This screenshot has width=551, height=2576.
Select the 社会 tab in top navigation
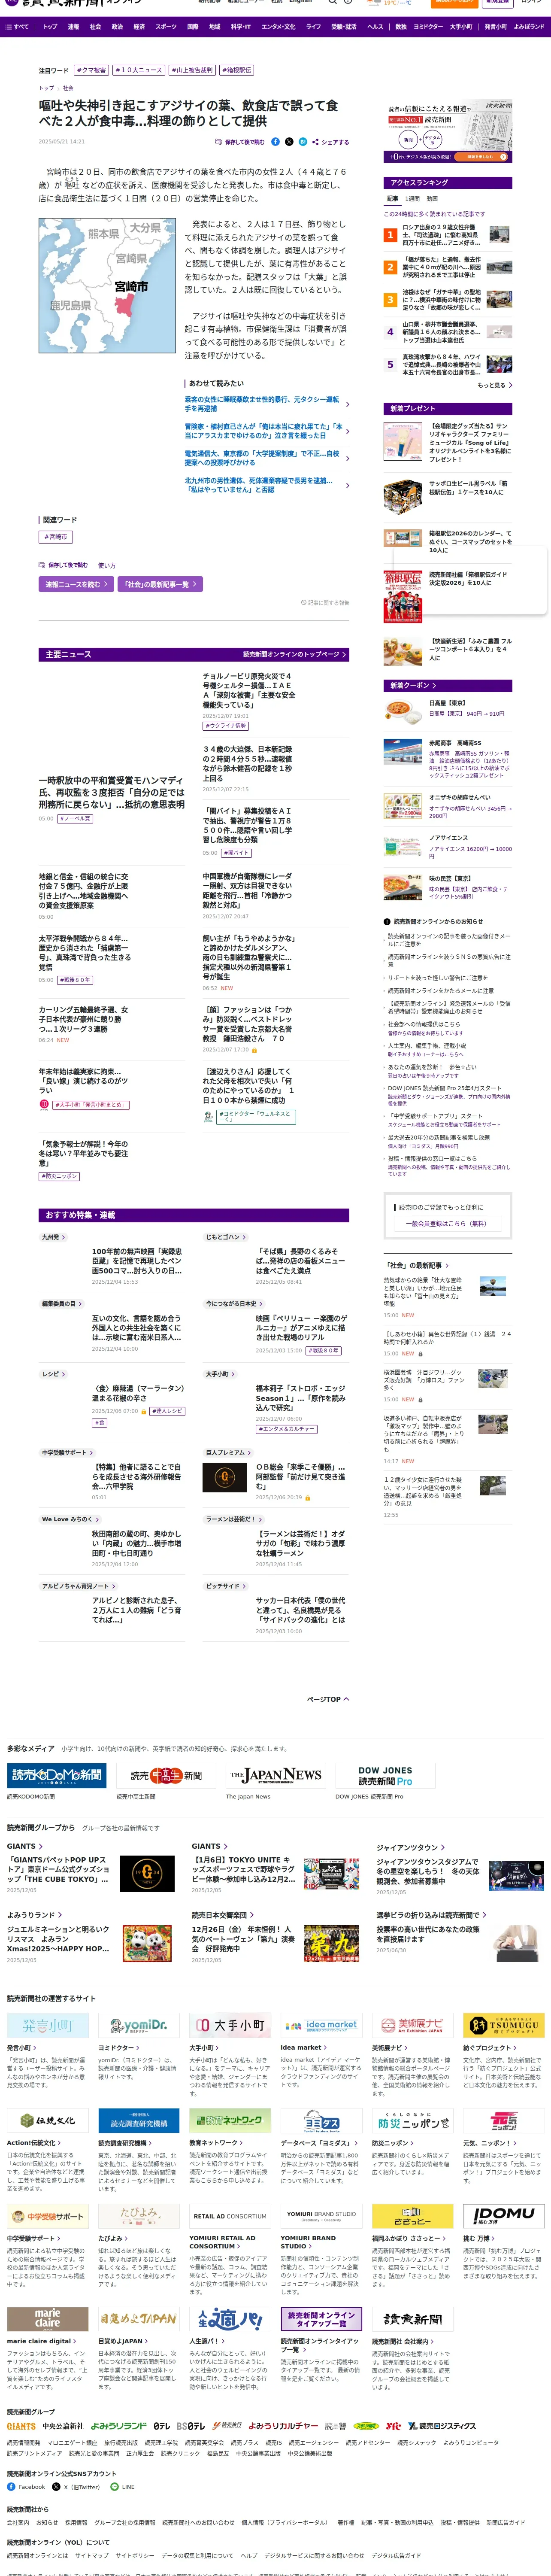95,27
